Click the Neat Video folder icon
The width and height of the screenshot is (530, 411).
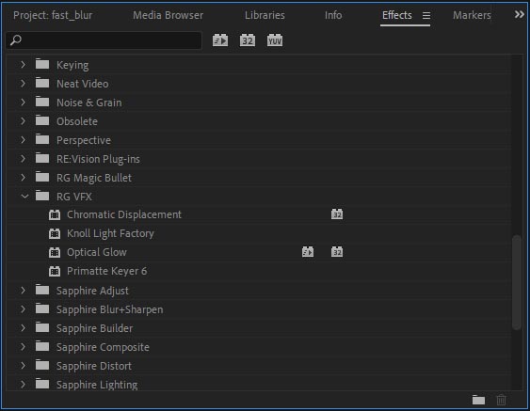point(42,83)
